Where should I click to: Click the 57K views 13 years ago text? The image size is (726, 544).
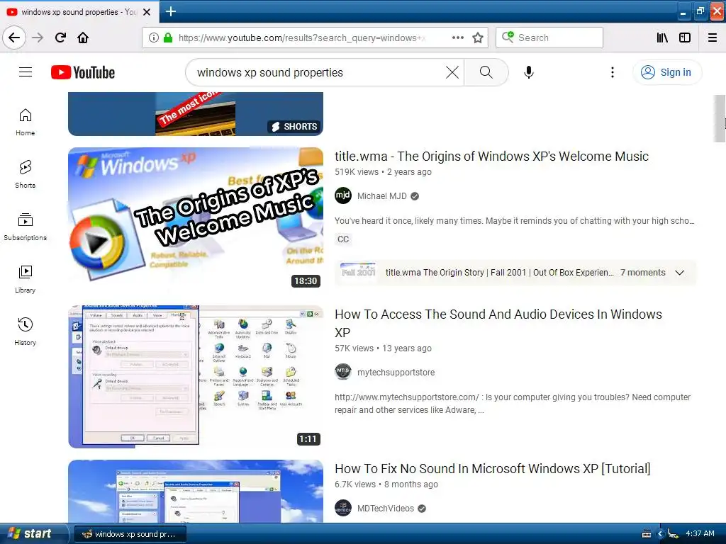click(x=383, y=348)
